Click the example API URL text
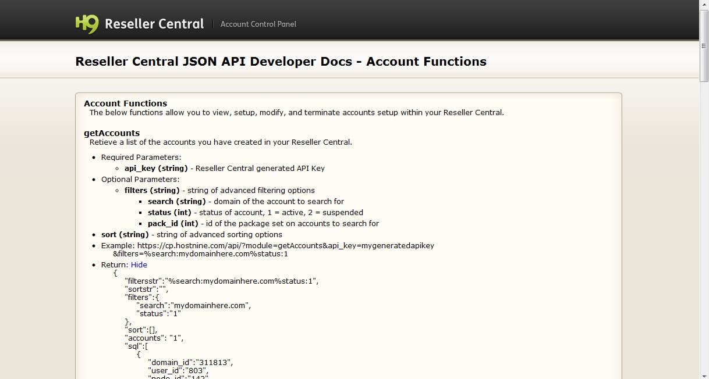The height and width of the screenshot is (379, 709). [285, 245]
